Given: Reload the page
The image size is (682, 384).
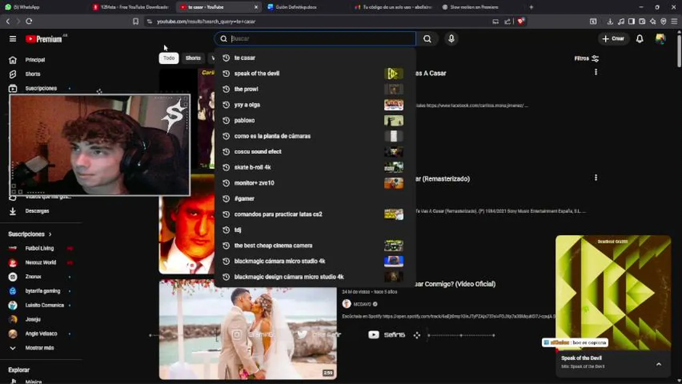Looking at the screenshot, I should tap(29, 21).
